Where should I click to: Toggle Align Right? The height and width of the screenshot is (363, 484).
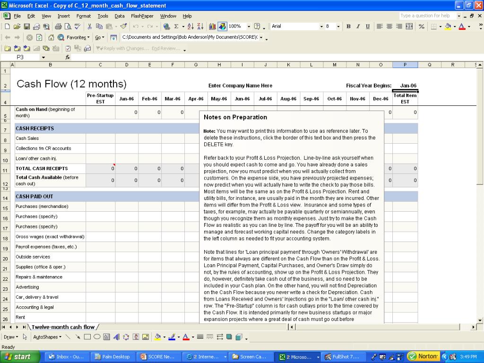(399, 26)
